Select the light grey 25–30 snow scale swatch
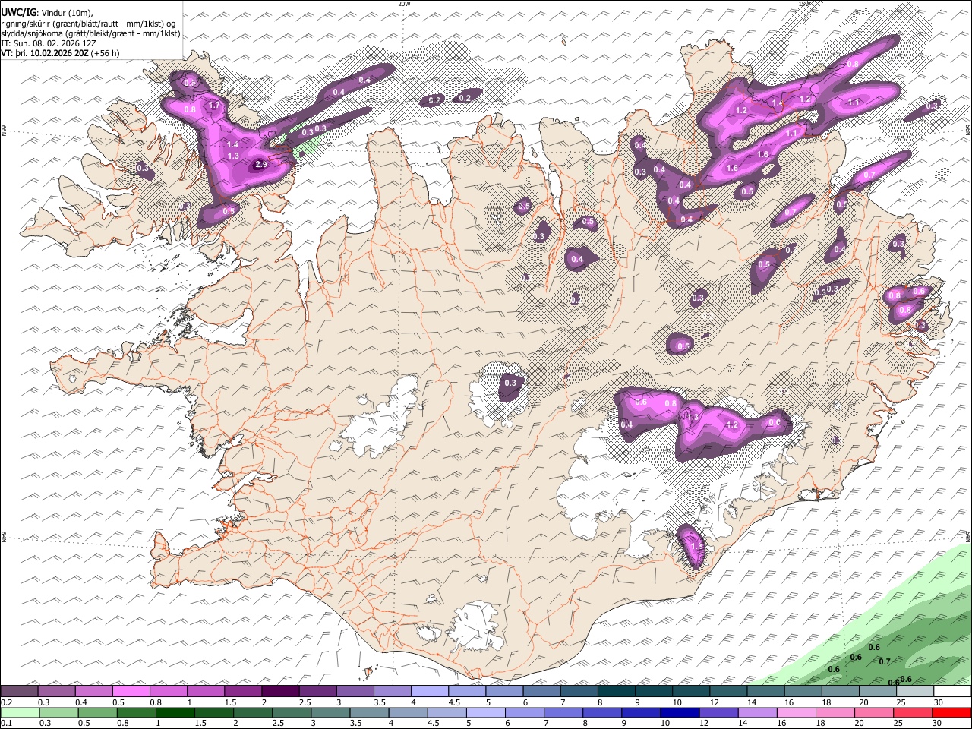 [x=915, y=692]
